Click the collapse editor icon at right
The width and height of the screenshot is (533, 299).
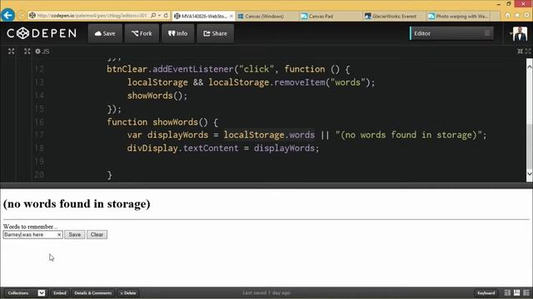520,51
